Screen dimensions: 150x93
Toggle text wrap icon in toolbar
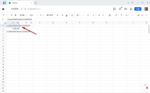click(x=99, y=15)
